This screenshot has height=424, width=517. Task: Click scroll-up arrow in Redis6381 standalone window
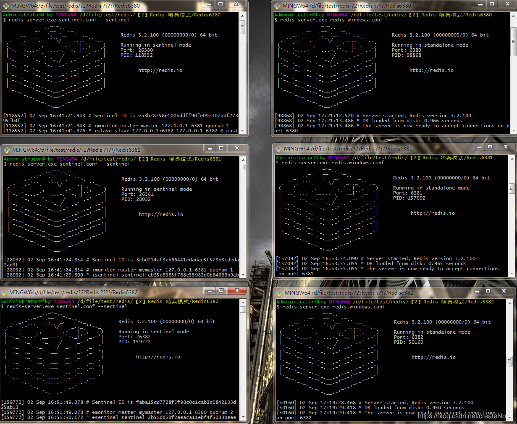point(512,158)
